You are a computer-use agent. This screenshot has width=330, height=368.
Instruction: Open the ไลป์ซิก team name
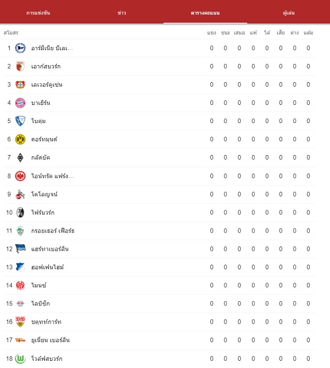[x=41, y=303]
